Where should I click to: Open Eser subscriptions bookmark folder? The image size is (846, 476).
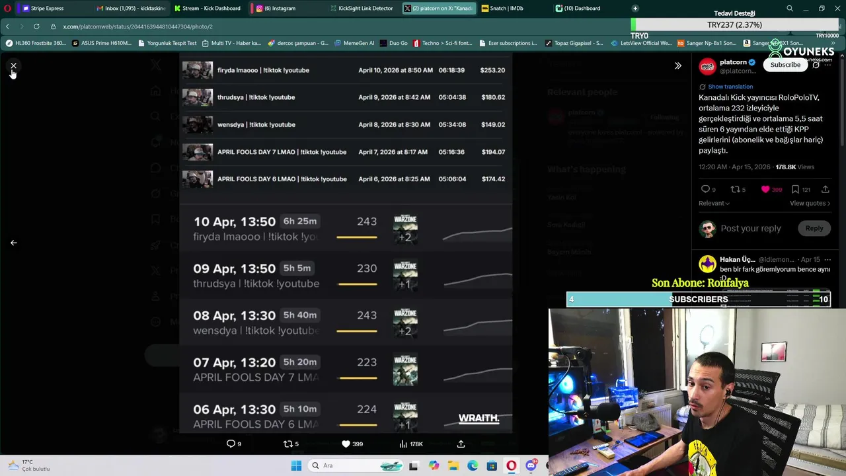point(508,43)
